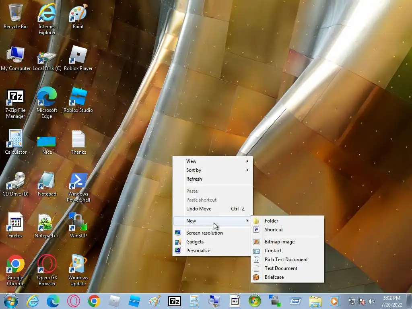Select the Windows Update desktop shortcut
Viewport: 412px width, 309px height.
point(78,271)
